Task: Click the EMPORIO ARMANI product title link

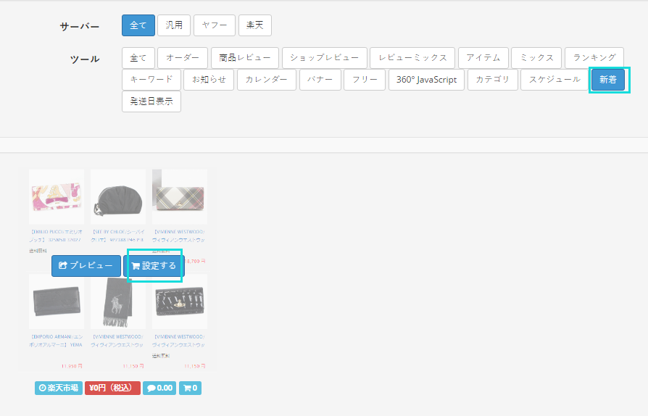Action: point(57,341)
